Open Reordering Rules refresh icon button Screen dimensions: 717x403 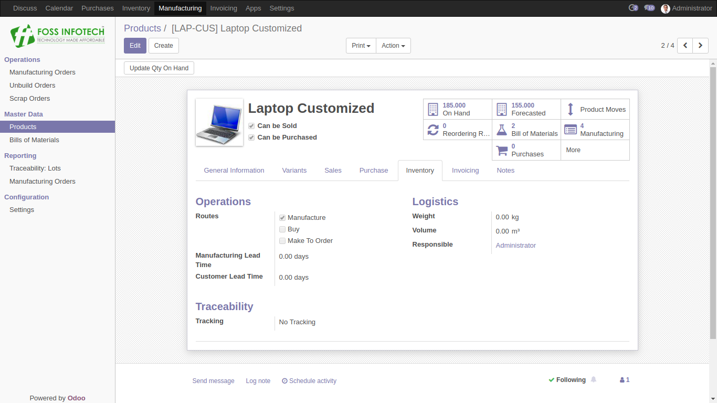(x=433, y=130)
